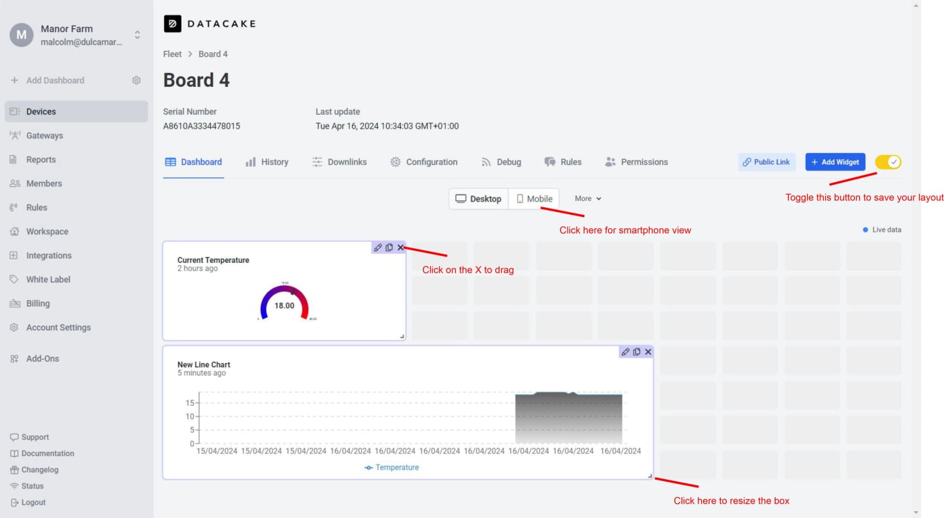Click the Add Widget button
Viewport: 944px width, 518px height.
pyautogui.click(x=835, y=162)
